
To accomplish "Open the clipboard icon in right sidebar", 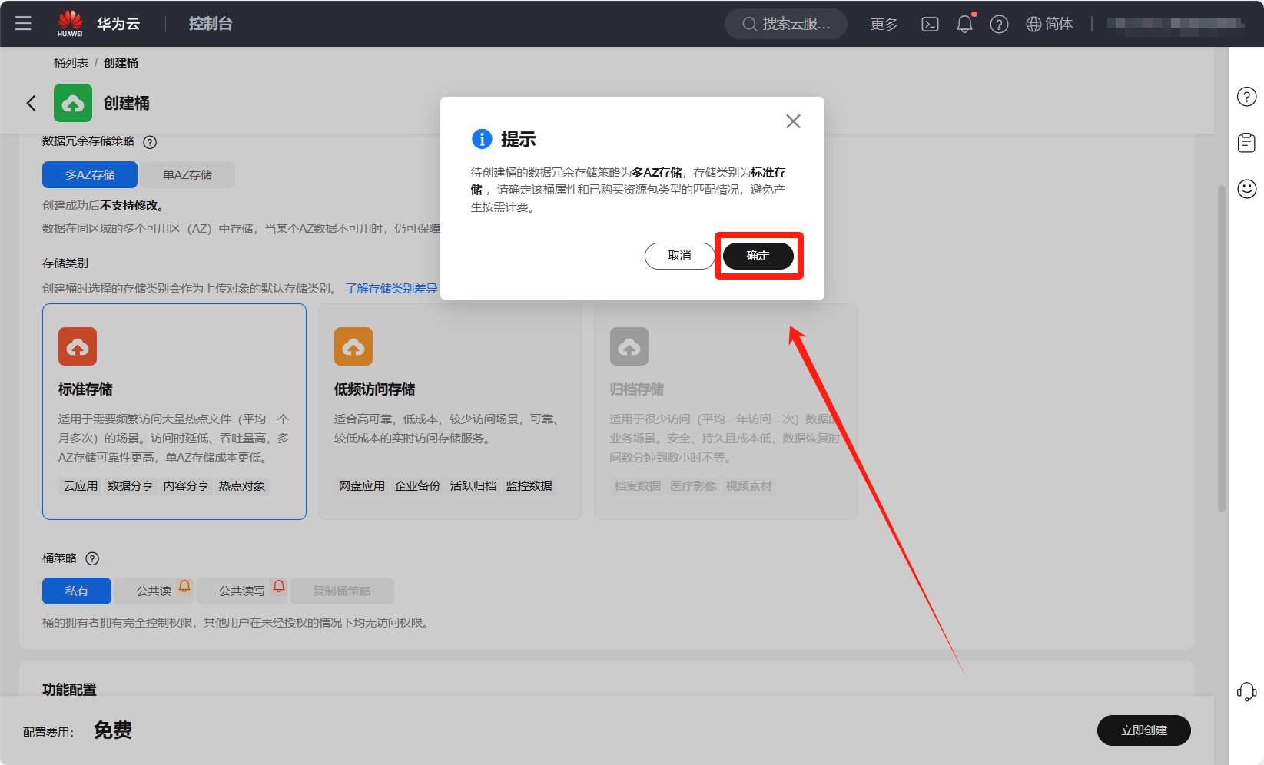I will pyautogui.click(x=1246, y=142).
